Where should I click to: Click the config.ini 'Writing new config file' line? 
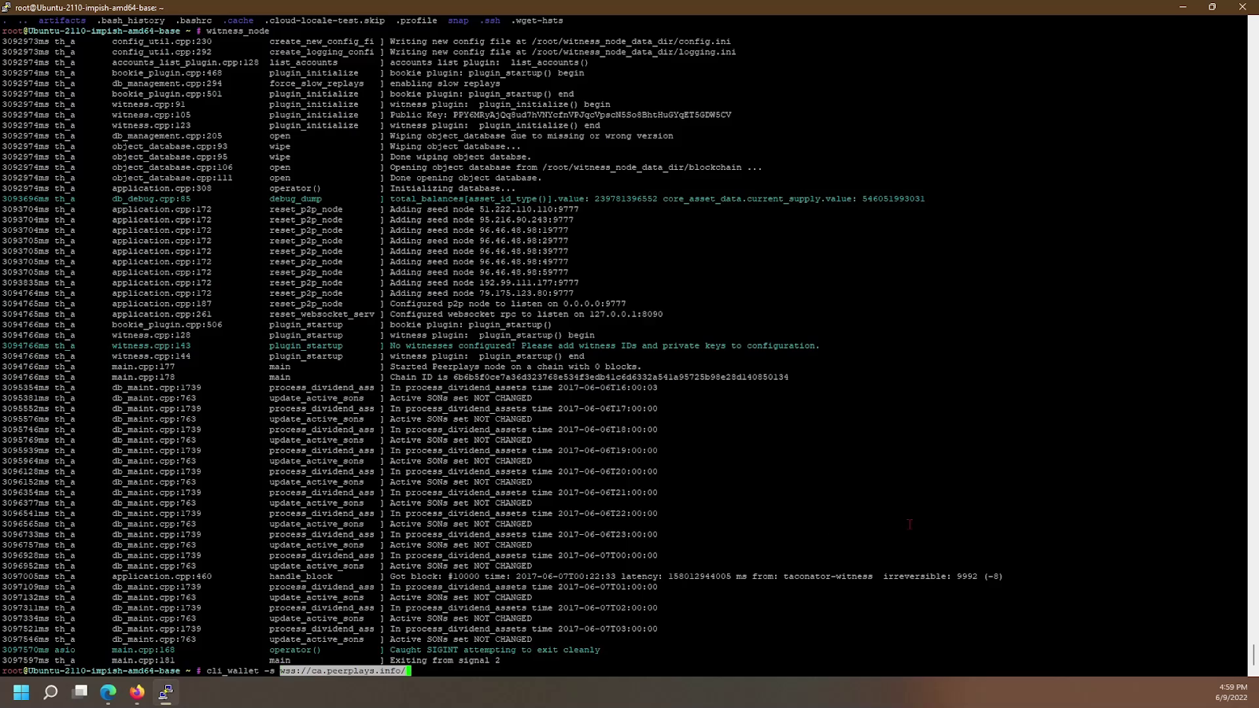pyautogui.click(x=560, y=42)
